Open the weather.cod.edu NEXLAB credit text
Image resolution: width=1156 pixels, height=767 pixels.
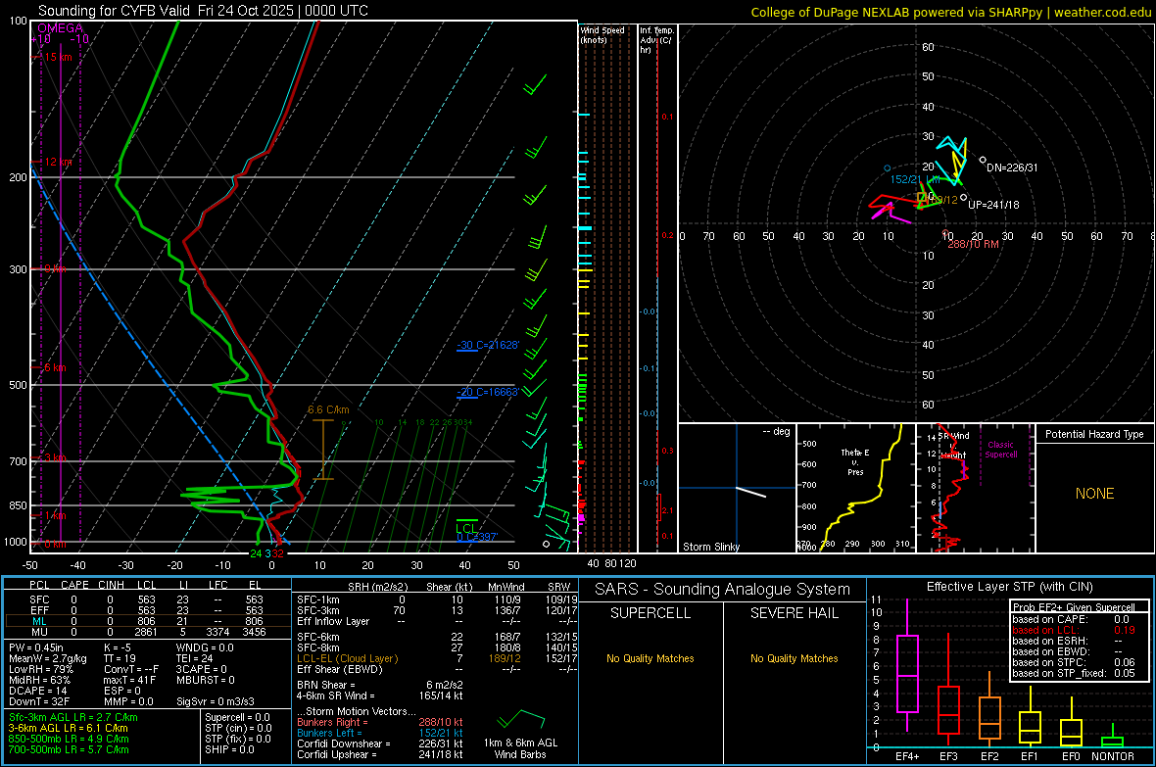tap(950, 12)
